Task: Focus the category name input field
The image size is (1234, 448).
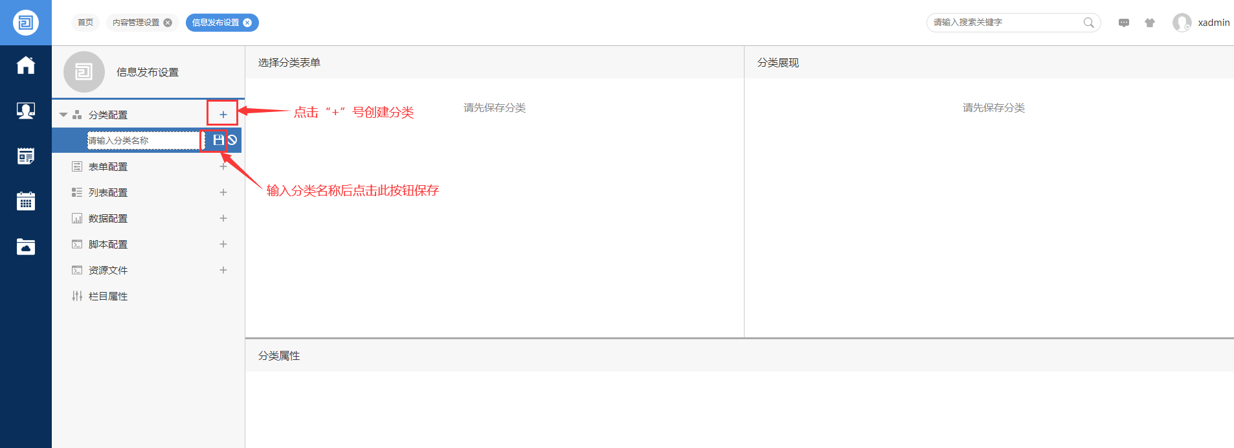Action: coord(143,140)
